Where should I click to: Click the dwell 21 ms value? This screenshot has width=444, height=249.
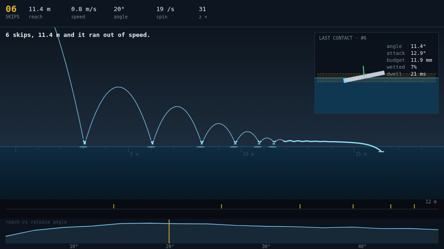tap(418, 74)
